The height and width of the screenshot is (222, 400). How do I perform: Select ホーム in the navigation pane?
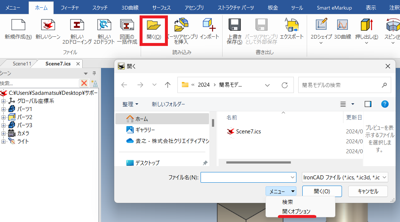(162, 119)
